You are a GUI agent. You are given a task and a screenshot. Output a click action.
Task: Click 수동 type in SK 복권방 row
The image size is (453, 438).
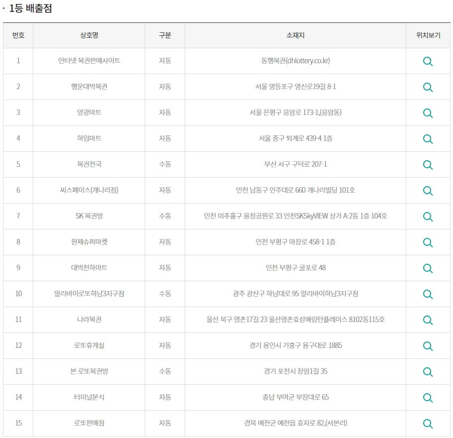165,216
